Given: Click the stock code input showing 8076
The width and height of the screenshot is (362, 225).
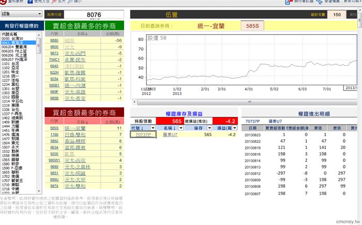Looking at the screenshot, I should tap(94, 14).
